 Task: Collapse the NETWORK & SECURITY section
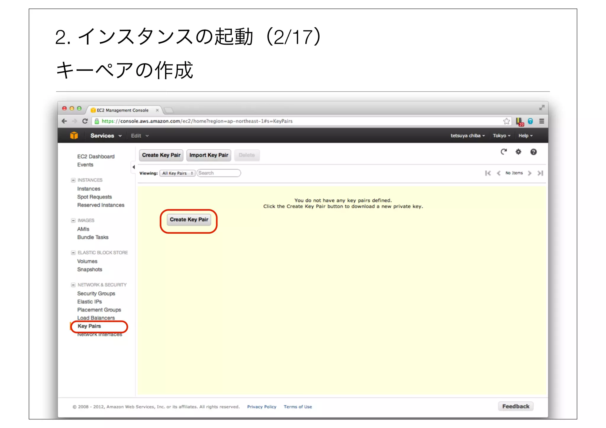click(x=73, y=285)
